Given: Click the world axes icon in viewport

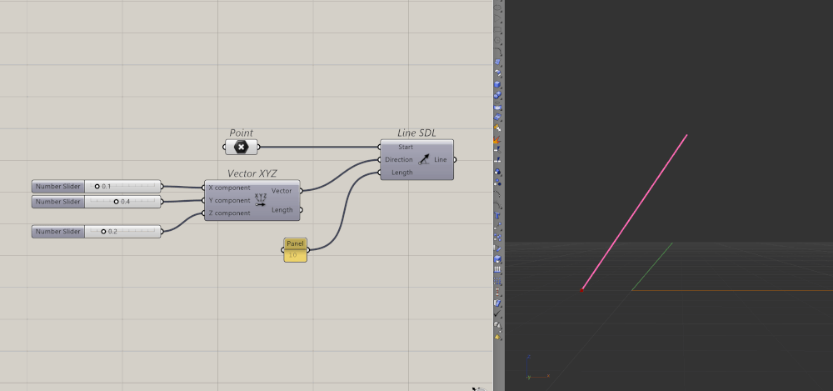Looking at the screenshot, I should 536,368.
